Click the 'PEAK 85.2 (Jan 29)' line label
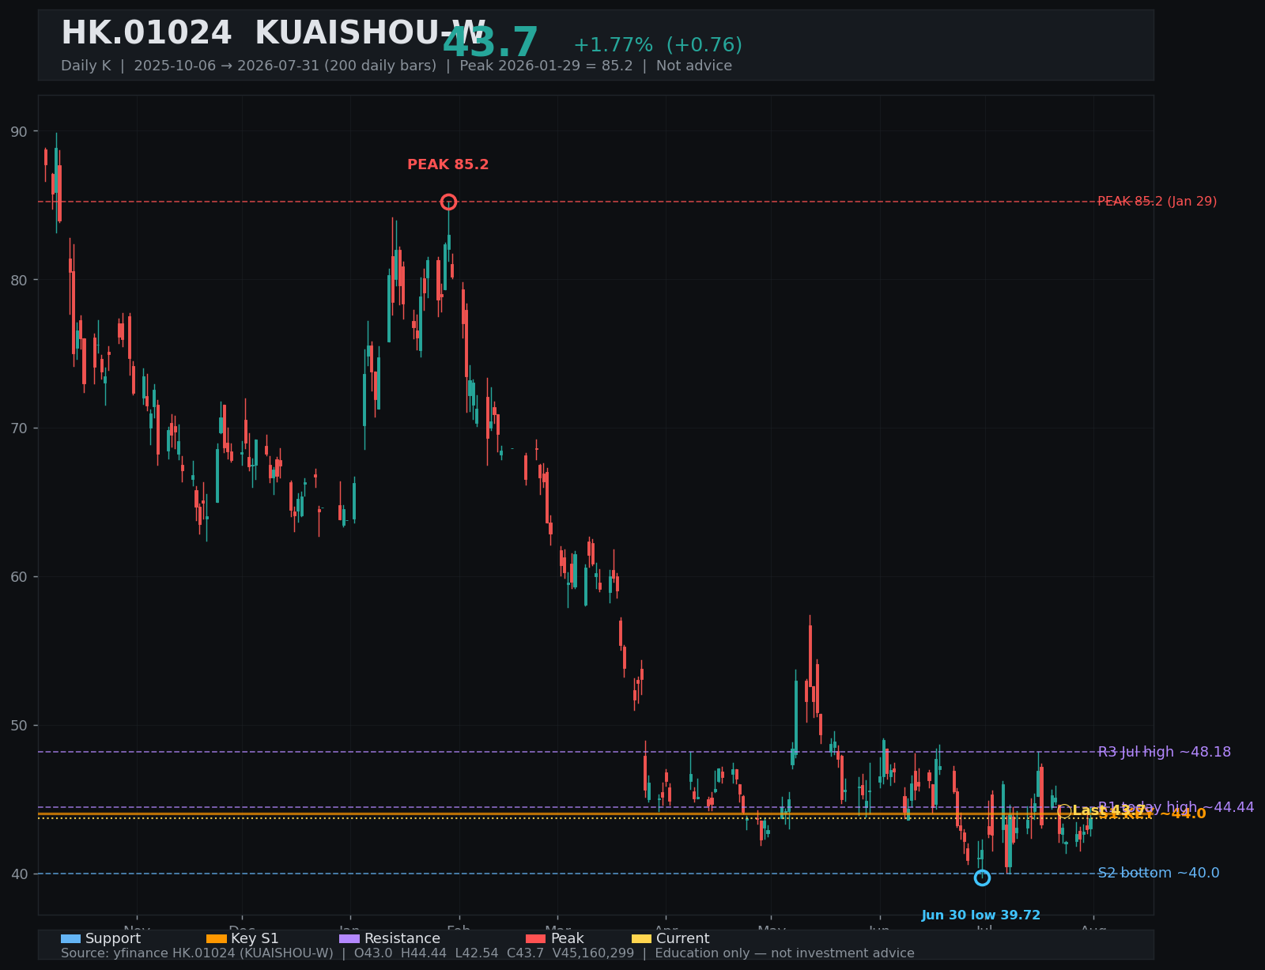Image resolution: width=1265 pixels, height=970 pixels. [x=1157, y=202]
